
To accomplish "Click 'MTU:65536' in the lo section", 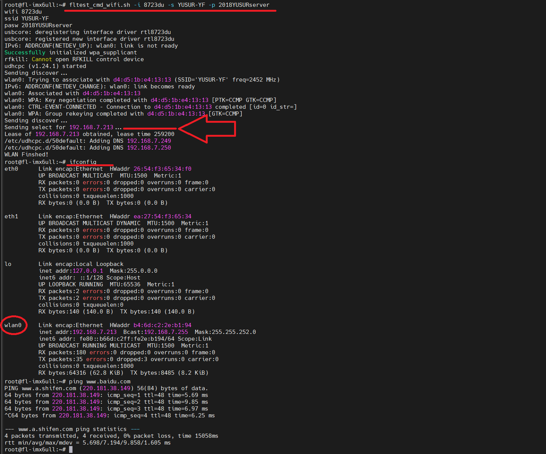I will click(x=125, y=284).
